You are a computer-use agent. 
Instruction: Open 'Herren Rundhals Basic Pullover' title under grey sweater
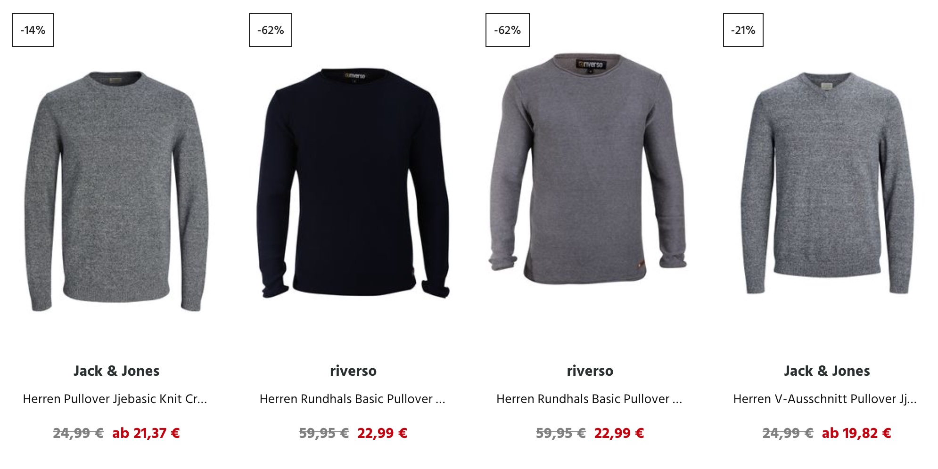tap(589, 399)
